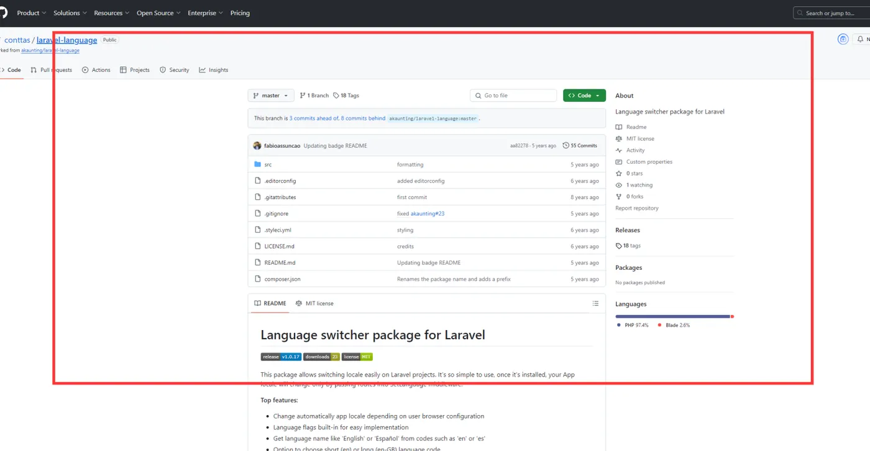
Task: Click the tag icon beside 18 Tags
Action: click(x=336, y=96)
